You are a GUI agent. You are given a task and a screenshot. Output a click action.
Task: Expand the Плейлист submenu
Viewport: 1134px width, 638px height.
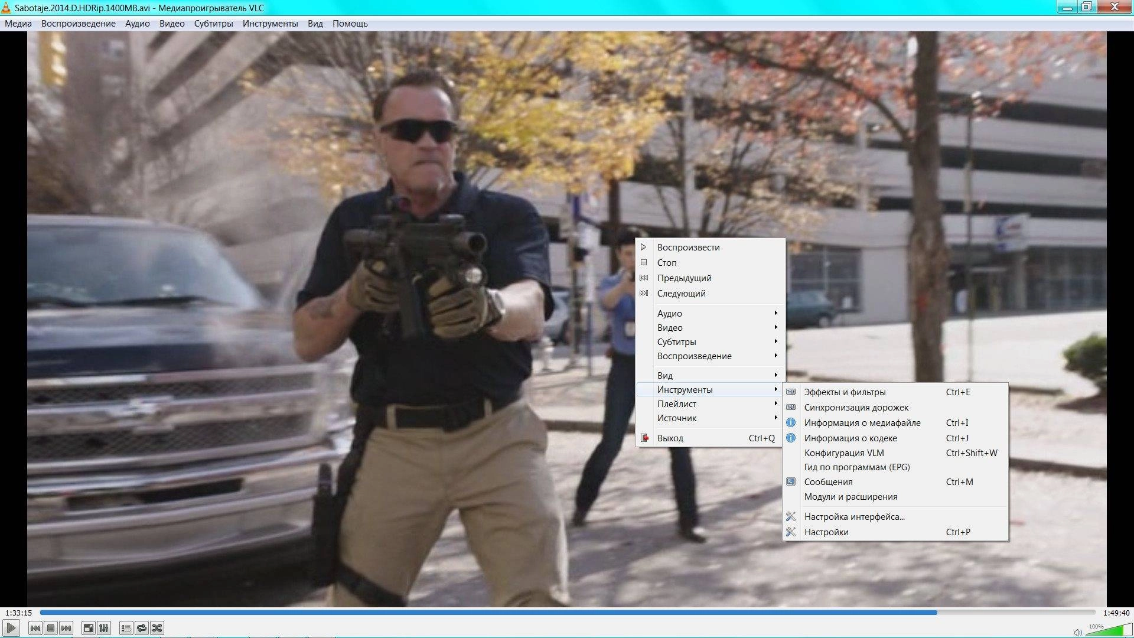[710, 404]
